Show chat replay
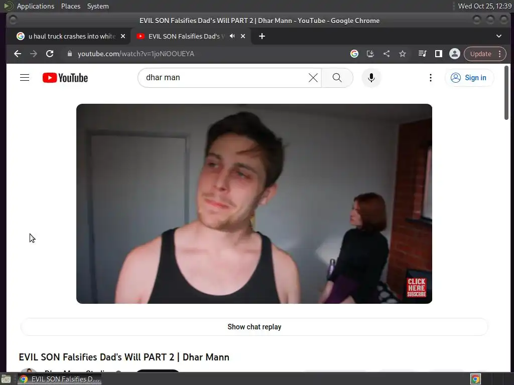The width and height of the screenshot is (514, 385). (254, 327)
